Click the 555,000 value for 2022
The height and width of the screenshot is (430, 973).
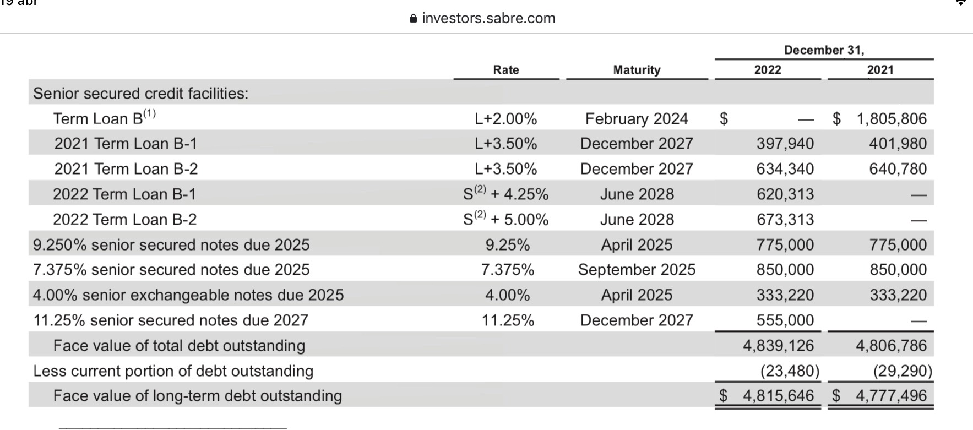[x=785, y=320]
